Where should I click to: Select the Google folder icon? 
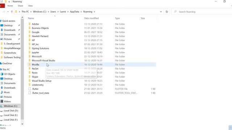tap(29, 32)
